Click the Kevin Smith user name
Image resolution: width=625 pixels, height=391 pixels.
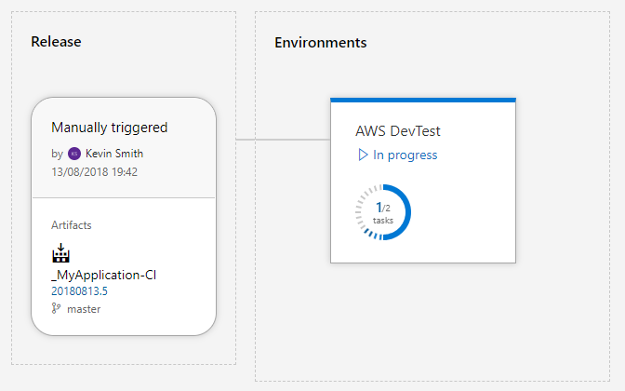[x=114, y=154]
